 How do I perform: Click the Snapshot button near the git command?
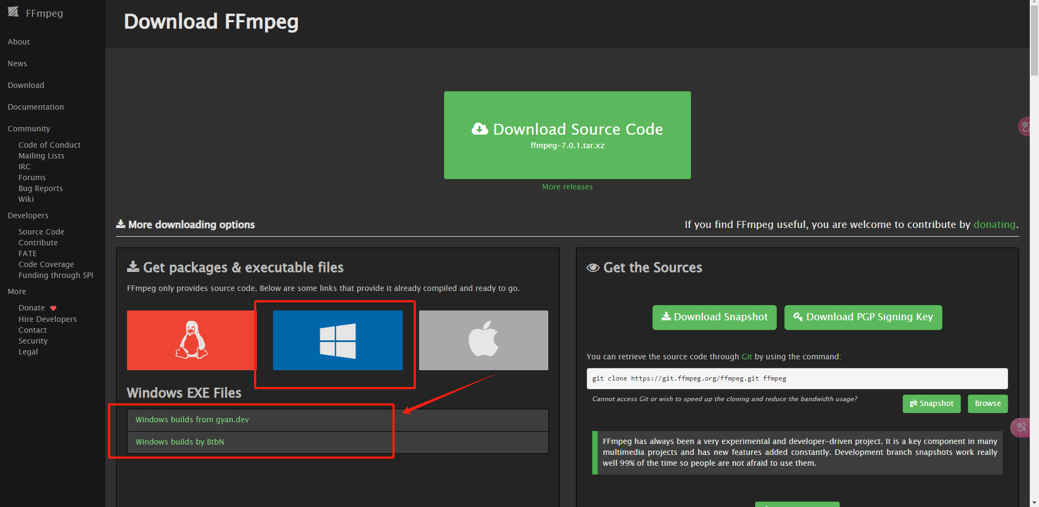pos(931,403)
